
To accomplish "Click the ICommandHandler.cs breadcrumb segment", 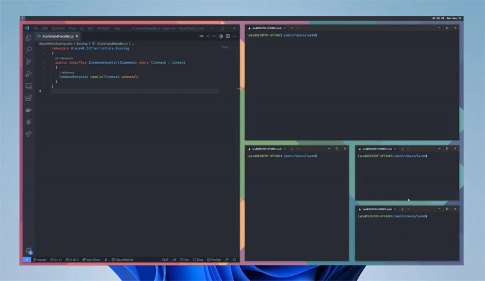I will pyautogui.click(x=110, y=44).
